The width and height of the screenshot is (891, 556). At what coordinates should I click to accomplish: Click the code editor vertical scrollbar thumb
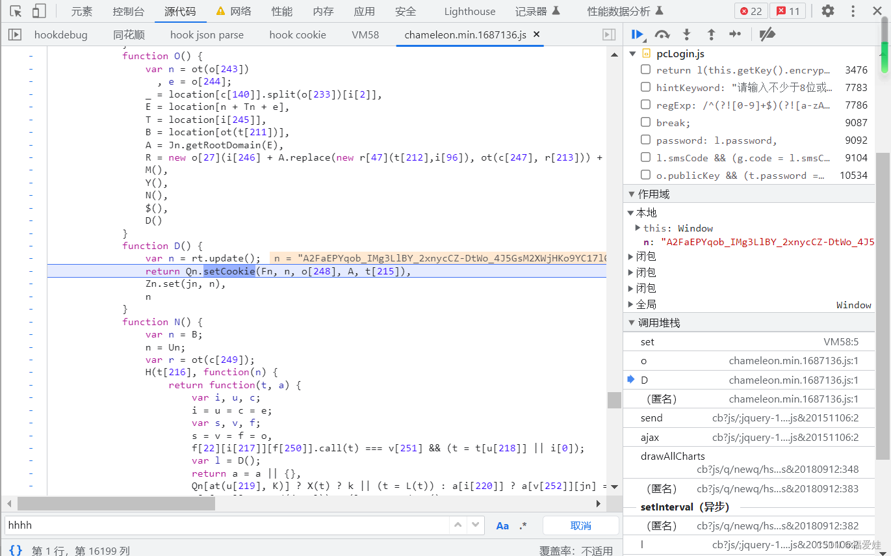pos(614,400)
